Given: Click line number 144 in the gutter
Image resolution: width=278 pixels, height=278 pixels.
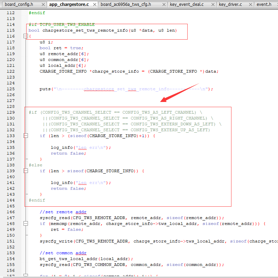Looking at the screenshot, I should click(11, 200).
